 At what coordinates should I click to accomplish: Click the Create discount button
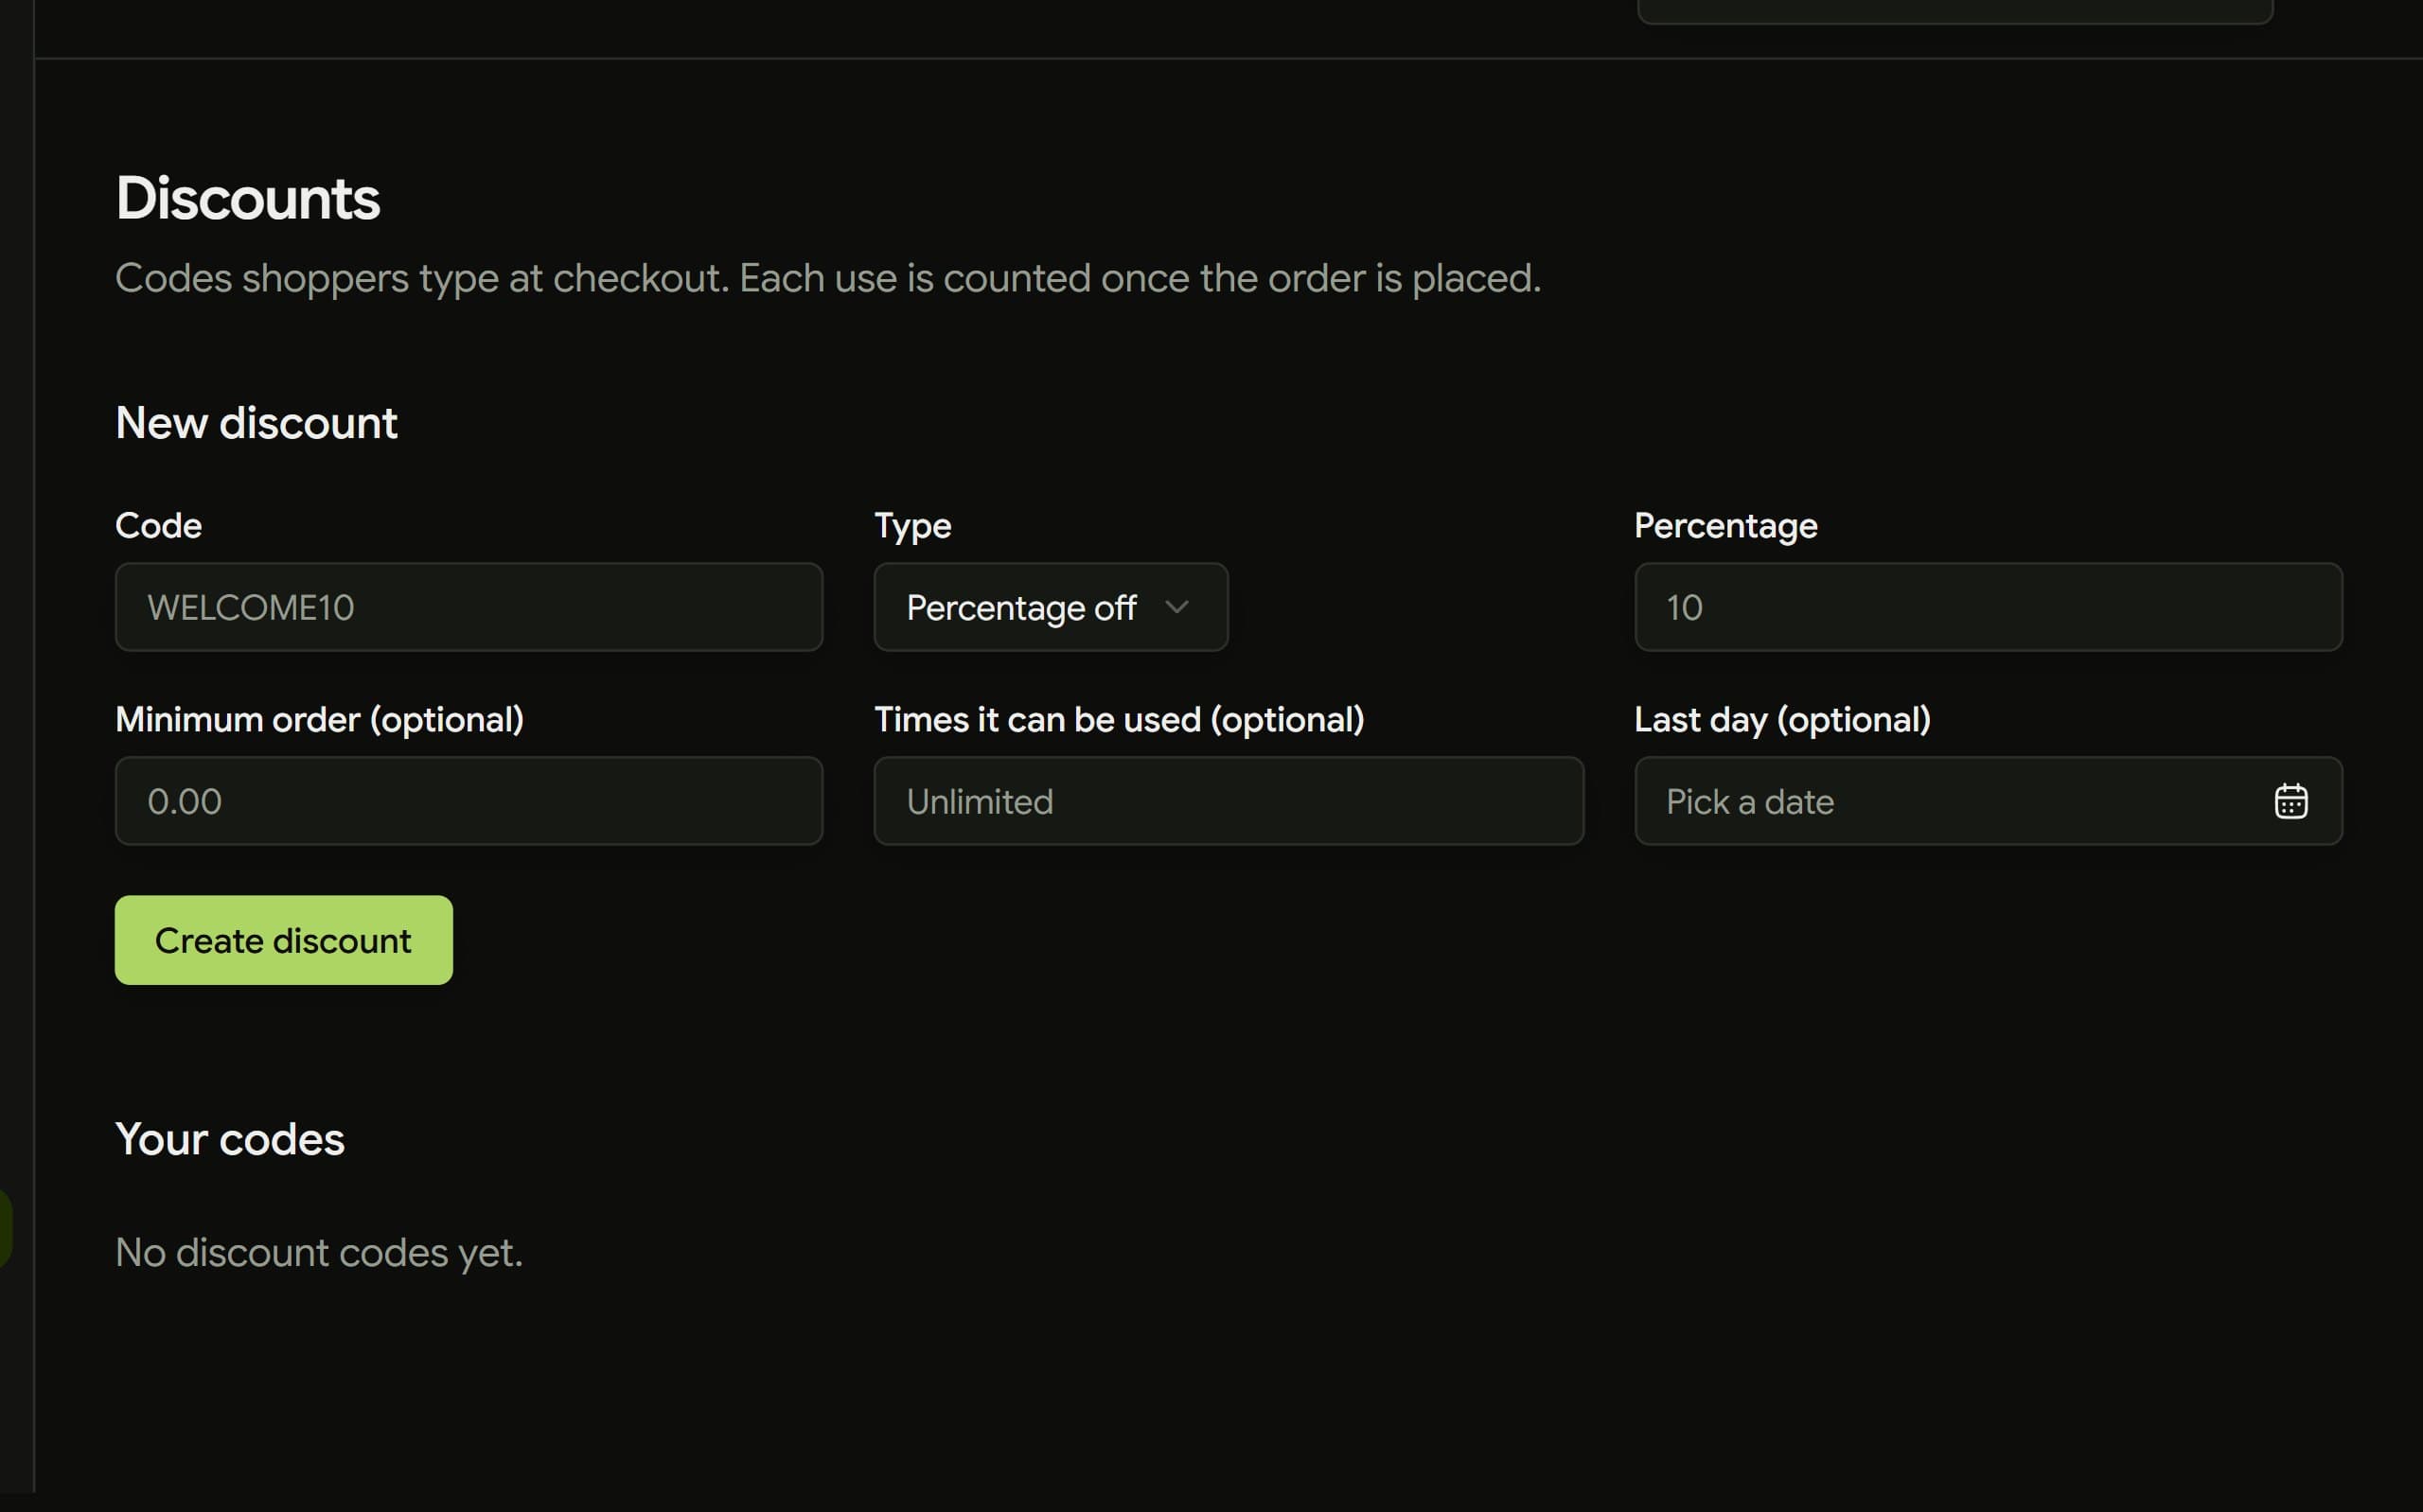(284, 940)
